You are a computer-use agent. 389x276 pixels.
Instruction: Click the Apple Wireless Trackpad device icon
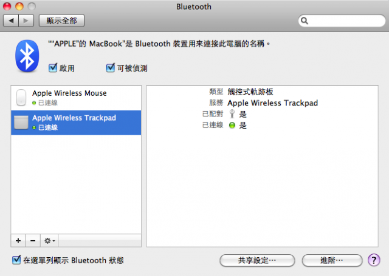point(21,123)
